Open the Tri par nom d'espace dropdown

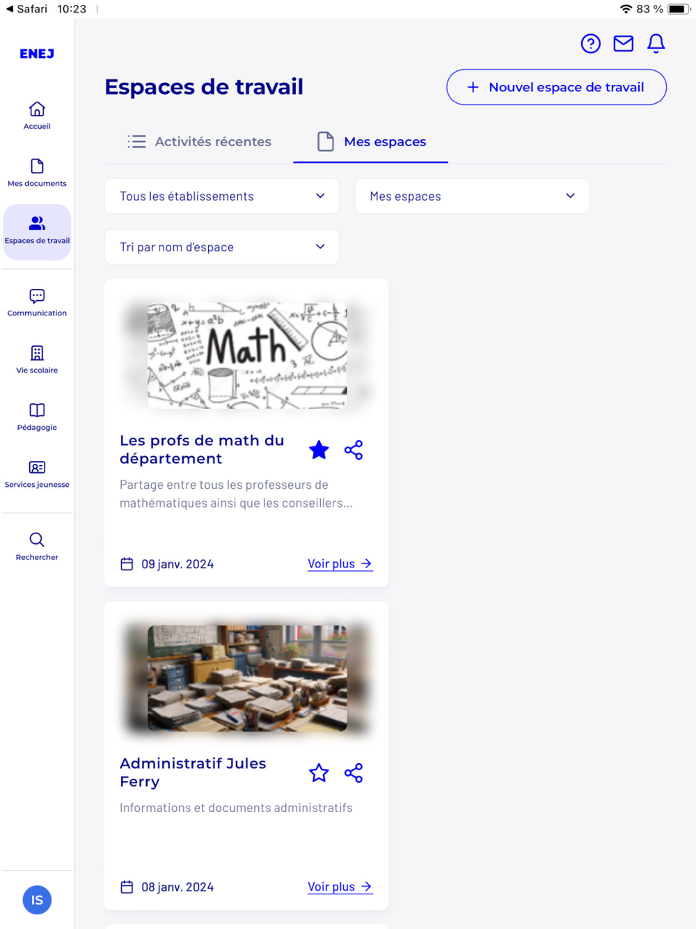click(222, 247)
